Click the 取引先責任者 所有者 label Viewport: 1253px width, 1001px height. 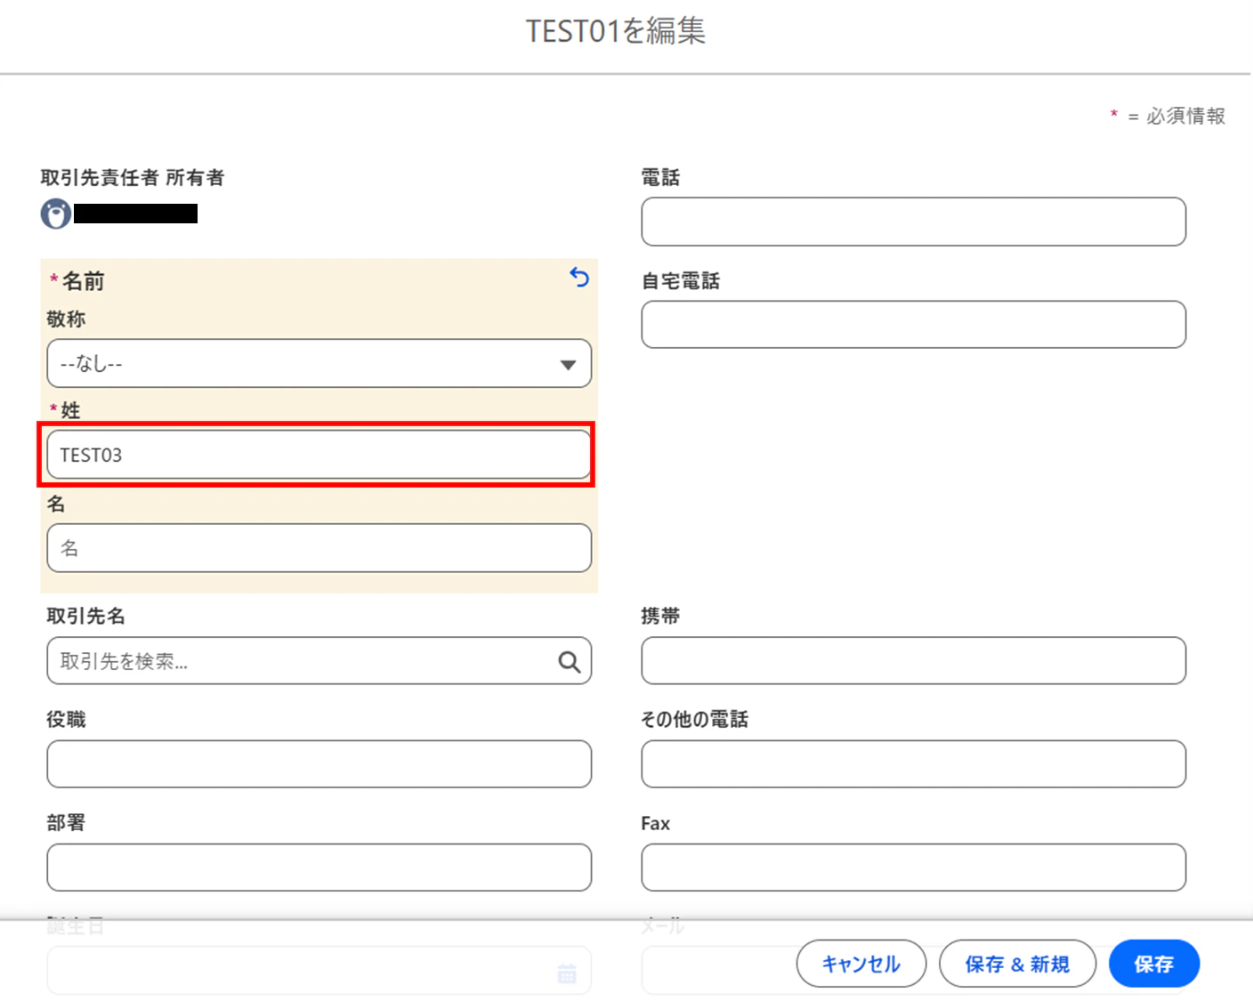tap(133, 178)
